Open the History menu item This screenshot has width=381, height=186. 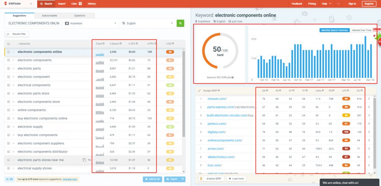coord(92,4)
